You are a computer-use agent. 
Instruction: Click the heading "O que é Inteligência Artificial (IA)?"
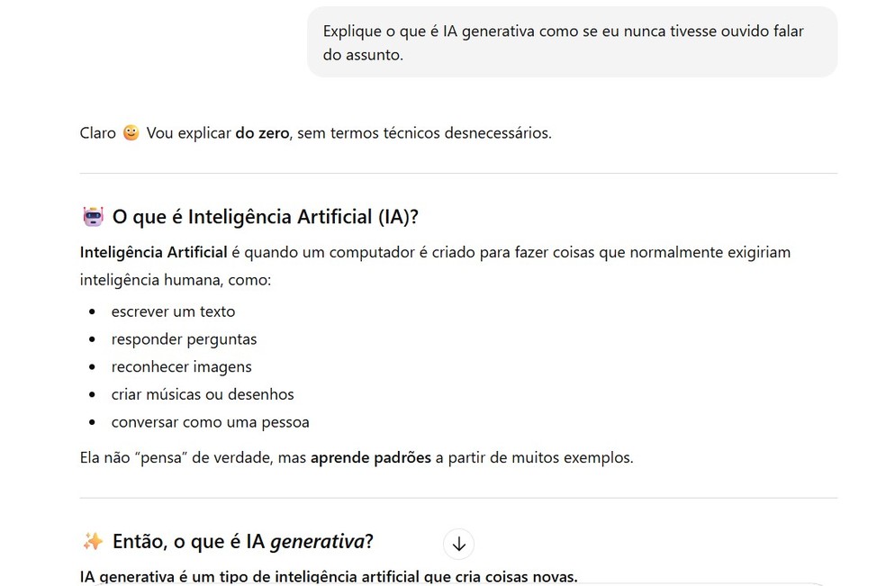pyautogui.click(x=266, y=217)
